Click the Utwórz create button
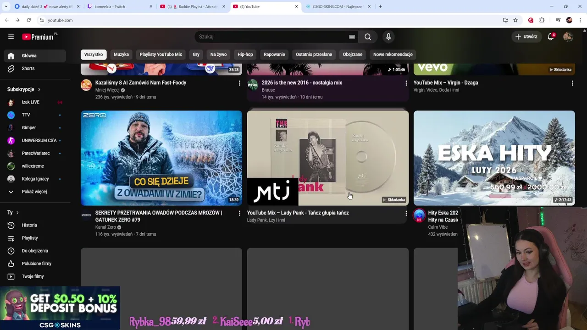587x330 pixels. coord(526,37)
